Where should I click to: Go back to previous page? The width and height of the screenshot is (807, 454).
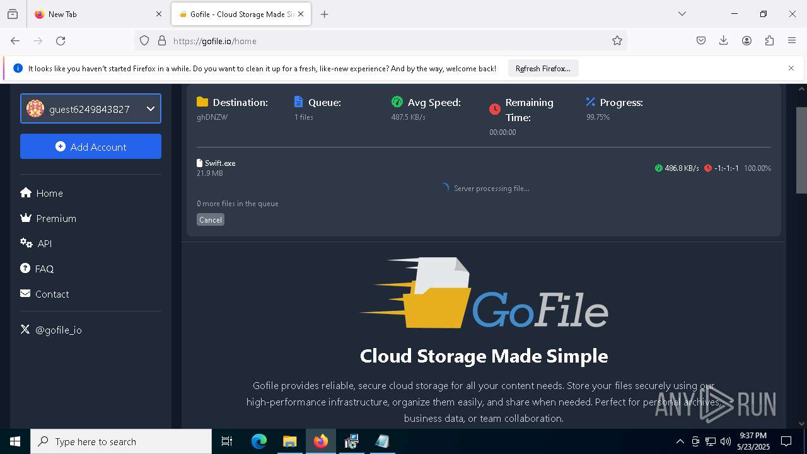(15, 41)
